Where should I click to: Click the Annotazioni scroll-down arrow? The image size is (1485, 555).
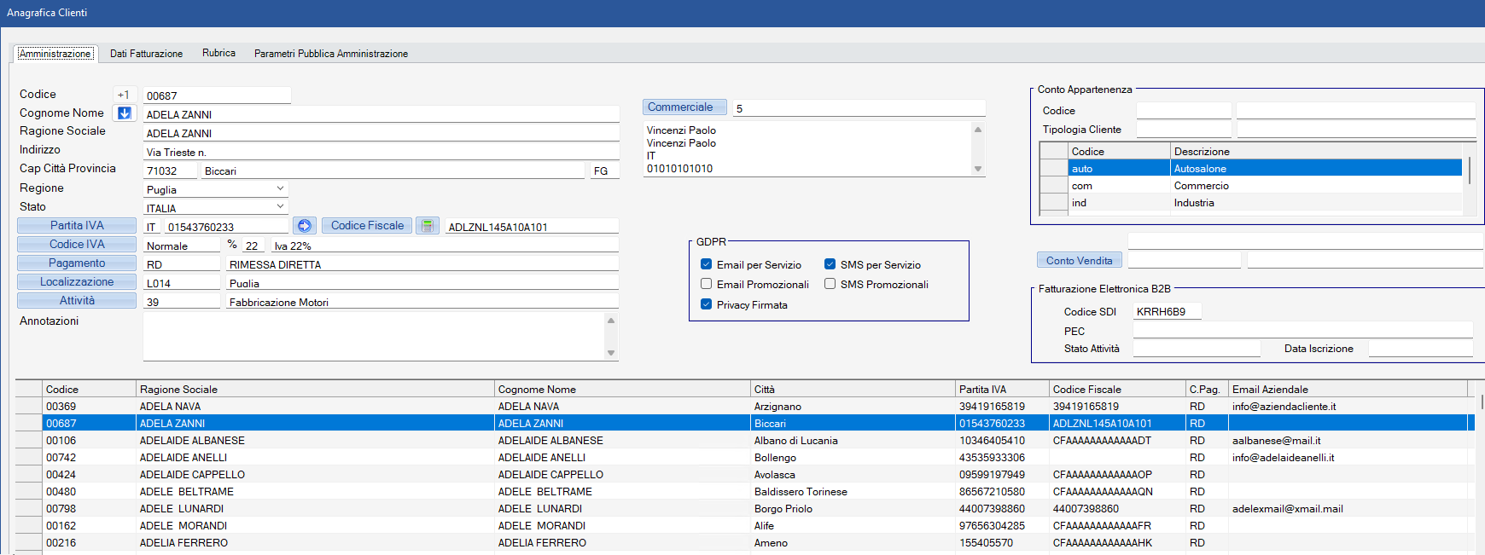coord(611,353)
